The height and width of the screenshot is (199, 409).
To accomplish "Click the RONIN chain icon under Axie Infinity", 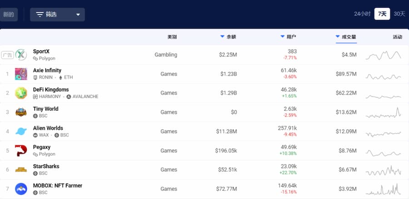I will click(35, 77).
